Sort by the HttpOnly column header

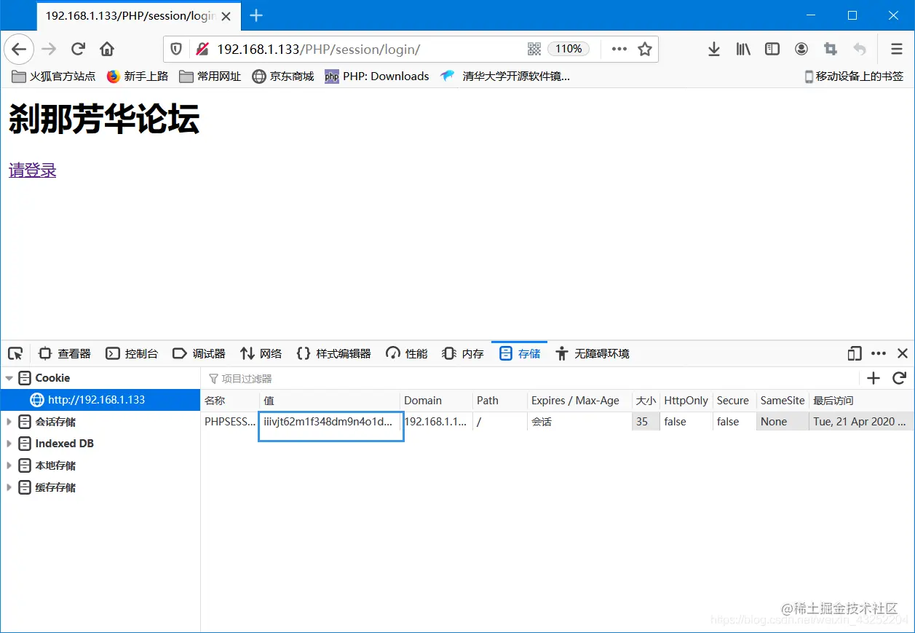pyautogui.click(x=686, y=401)
